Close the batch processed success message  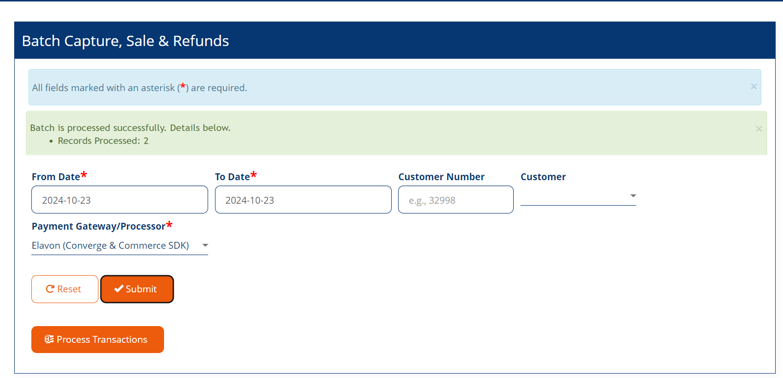pyautogui.click(x=759, y=129)
